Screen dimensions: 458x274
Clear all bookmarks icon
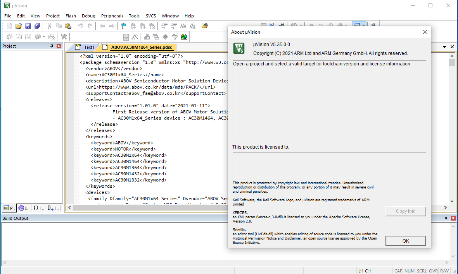pyautogui.click(x=152, y=26)
